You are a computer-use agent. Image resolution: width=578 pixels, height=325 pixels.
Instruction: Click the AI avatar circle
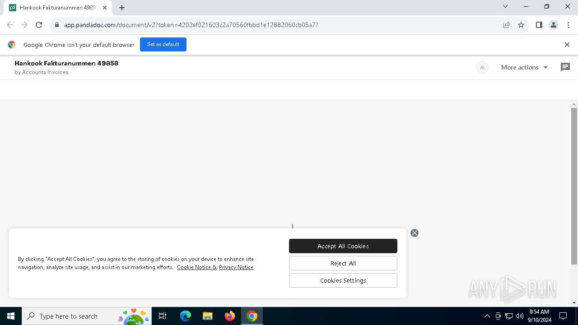482,67
